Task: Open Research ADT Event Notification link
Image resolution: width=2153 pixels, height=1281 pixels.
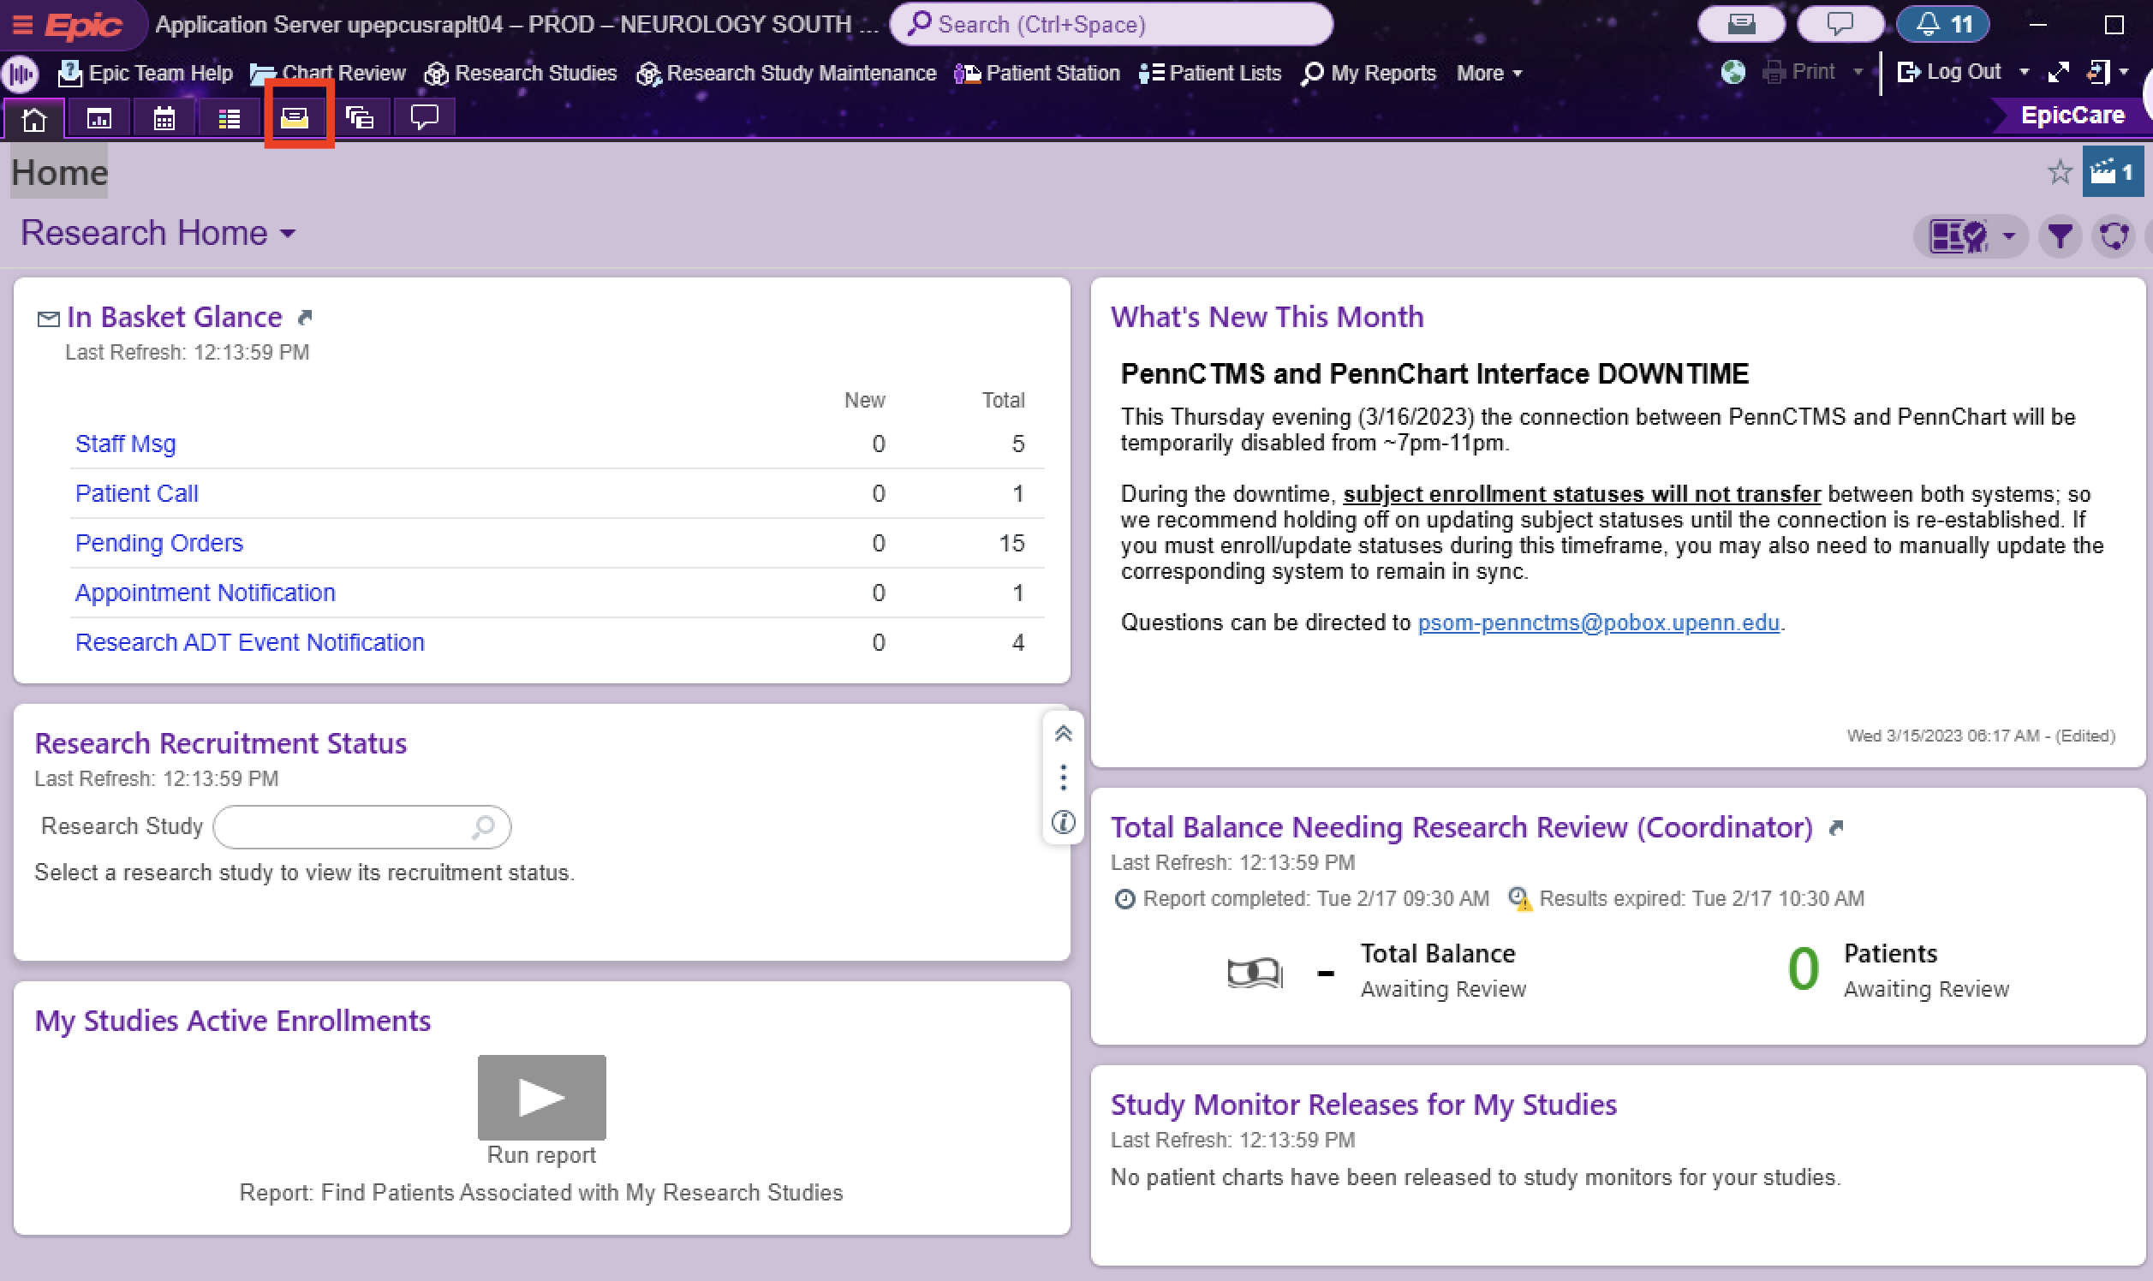Action: pos(249,642)
